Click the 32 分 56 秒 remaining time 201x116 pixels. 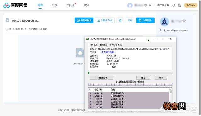coord(112,64)
